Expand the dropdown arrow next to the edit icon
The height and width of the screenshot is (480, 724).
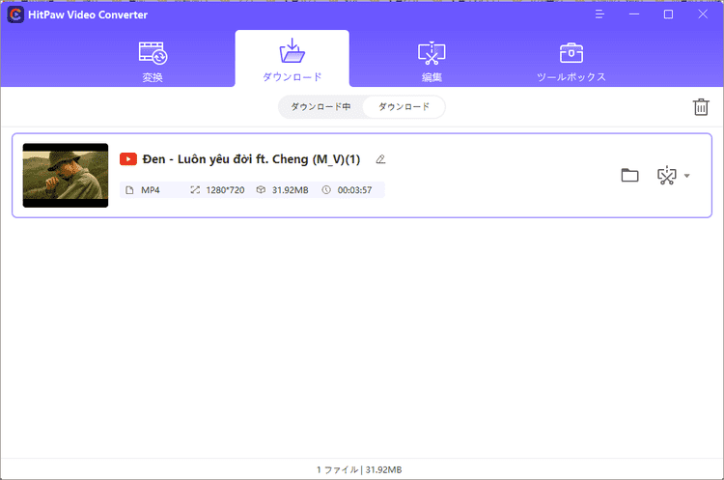tap(687, 176)
